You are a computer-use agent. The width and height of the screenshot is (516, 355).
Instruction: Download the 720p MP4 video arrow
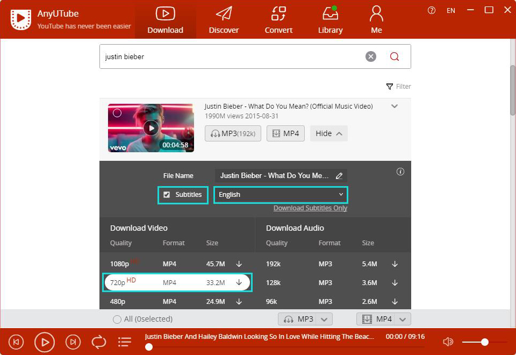[x=239, y=282]
